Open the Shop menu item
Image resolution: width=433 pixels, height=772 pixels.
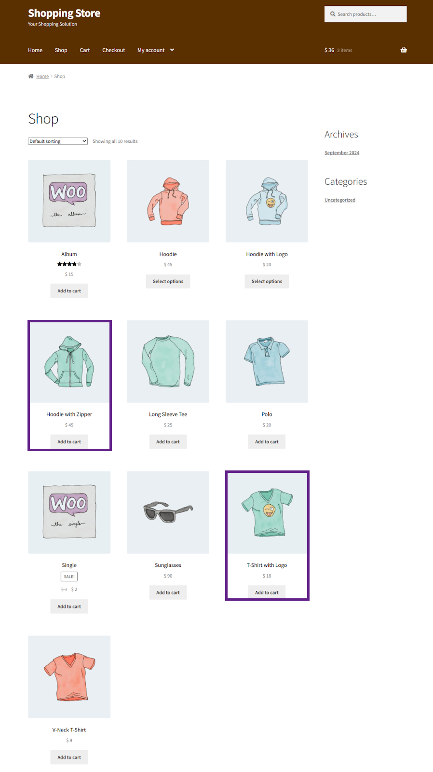(x=61, y=50)
